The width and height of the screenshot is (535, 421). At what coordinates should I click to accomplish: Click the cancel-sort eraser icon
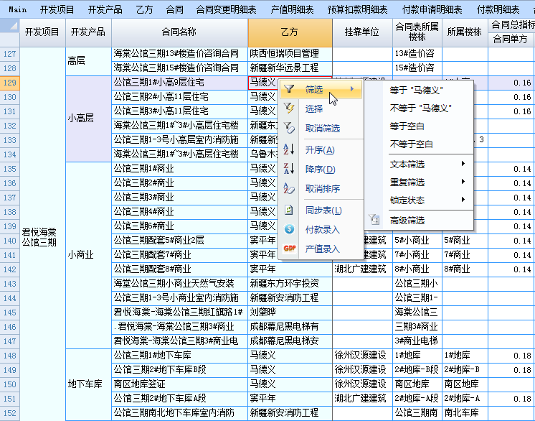[x=289, y=188]
